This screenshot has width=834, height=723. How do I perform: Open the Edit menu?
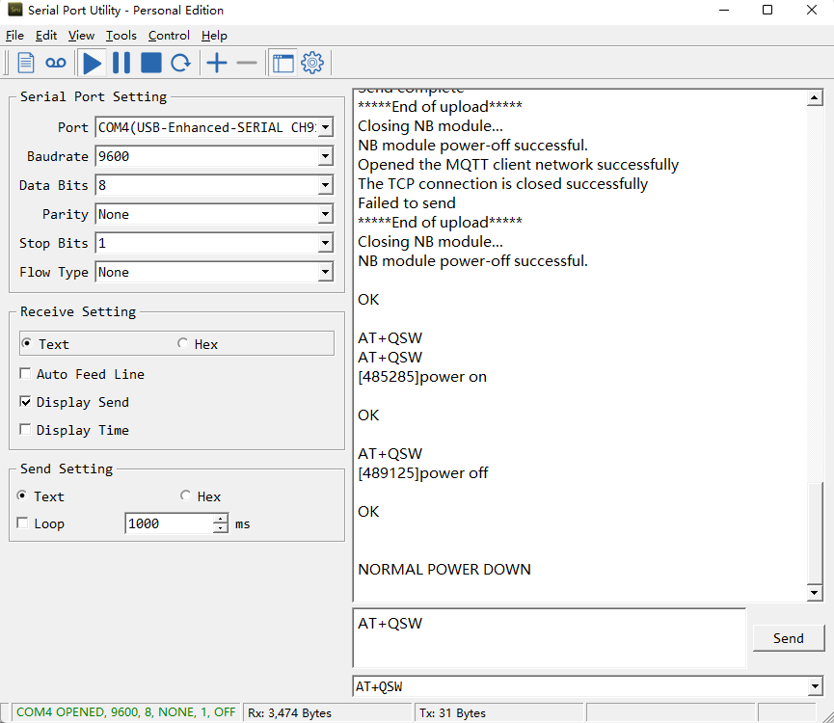46,36
